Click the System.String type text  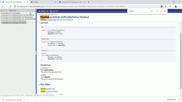coord(49,70)
